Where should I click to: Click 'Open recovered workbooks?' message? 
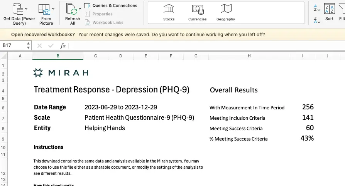43,35
